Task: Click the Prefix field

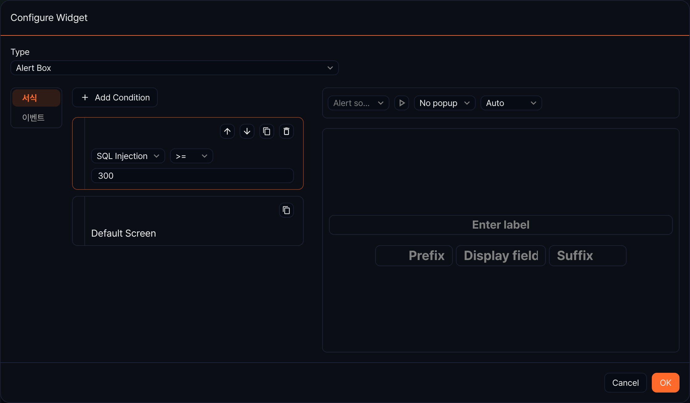Action: 414,256
